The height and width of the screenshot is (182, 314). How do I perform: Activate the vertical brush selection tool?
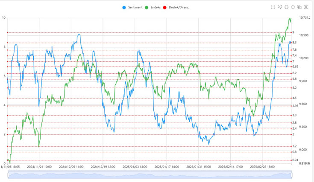[293, 7]
